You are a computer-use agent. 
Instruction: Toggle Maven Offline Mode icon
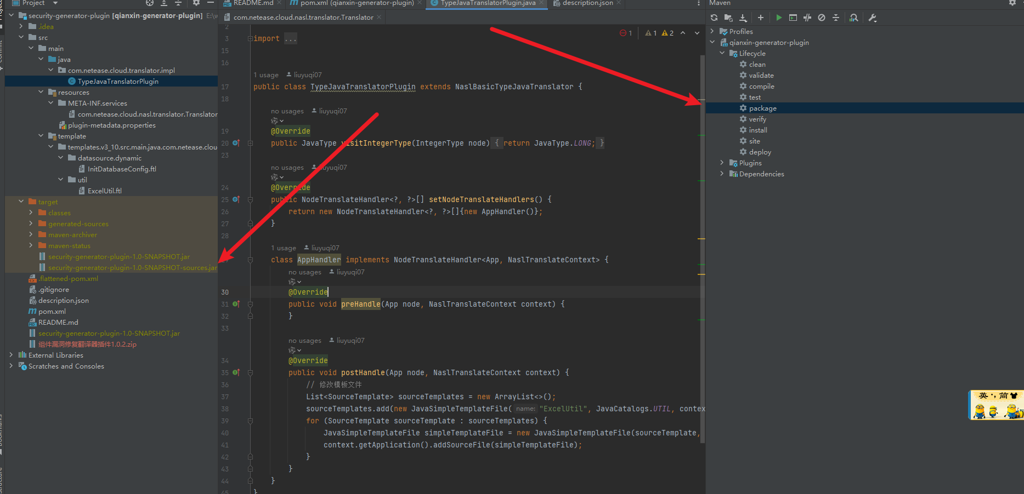point(807,18)
